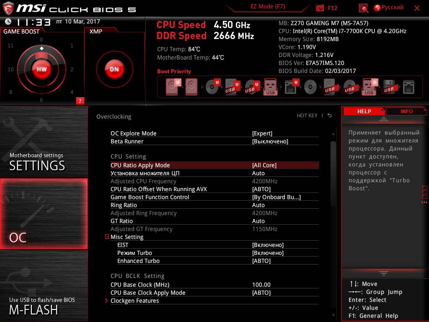Click the help panel bottom handle
Image resolution: width=429 pixels, height=322 pixels.
[x=384, y=273]
